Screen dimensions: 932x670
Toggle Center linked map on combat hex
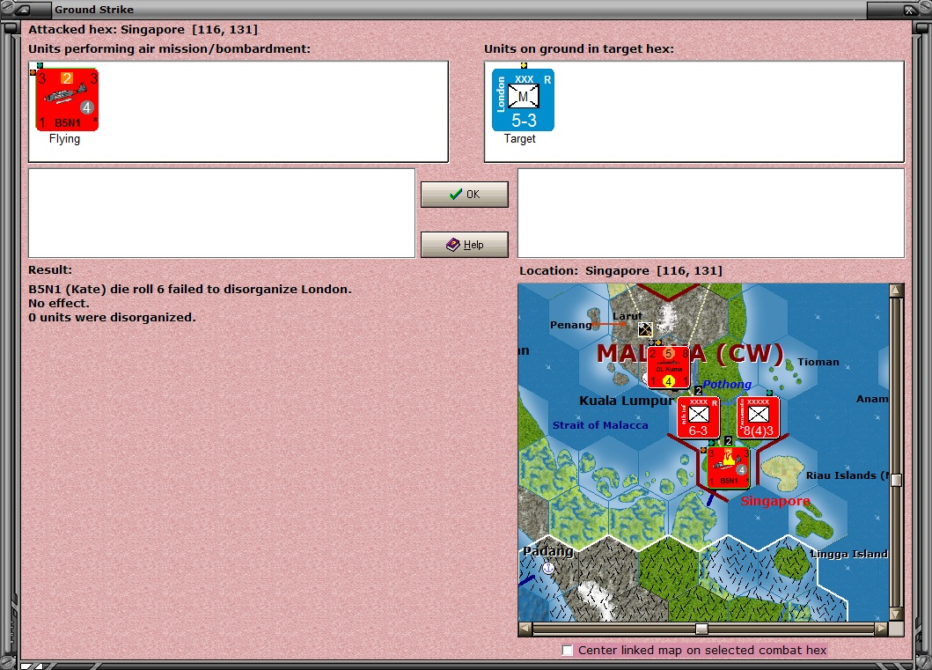click(x=568, y=650)
